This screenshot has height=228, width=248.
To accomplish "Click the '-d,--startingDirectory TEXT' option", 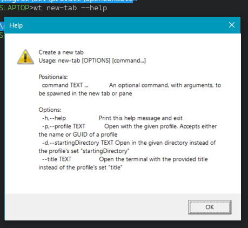I will tap(78, 143).
